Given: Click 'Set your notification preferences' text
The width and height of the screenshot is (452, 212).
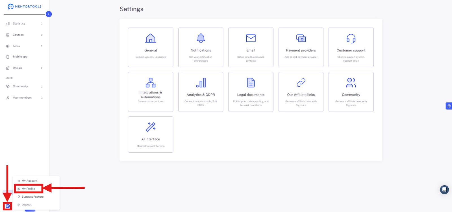Looking at the screenshot, I should (x=201, y=59).
